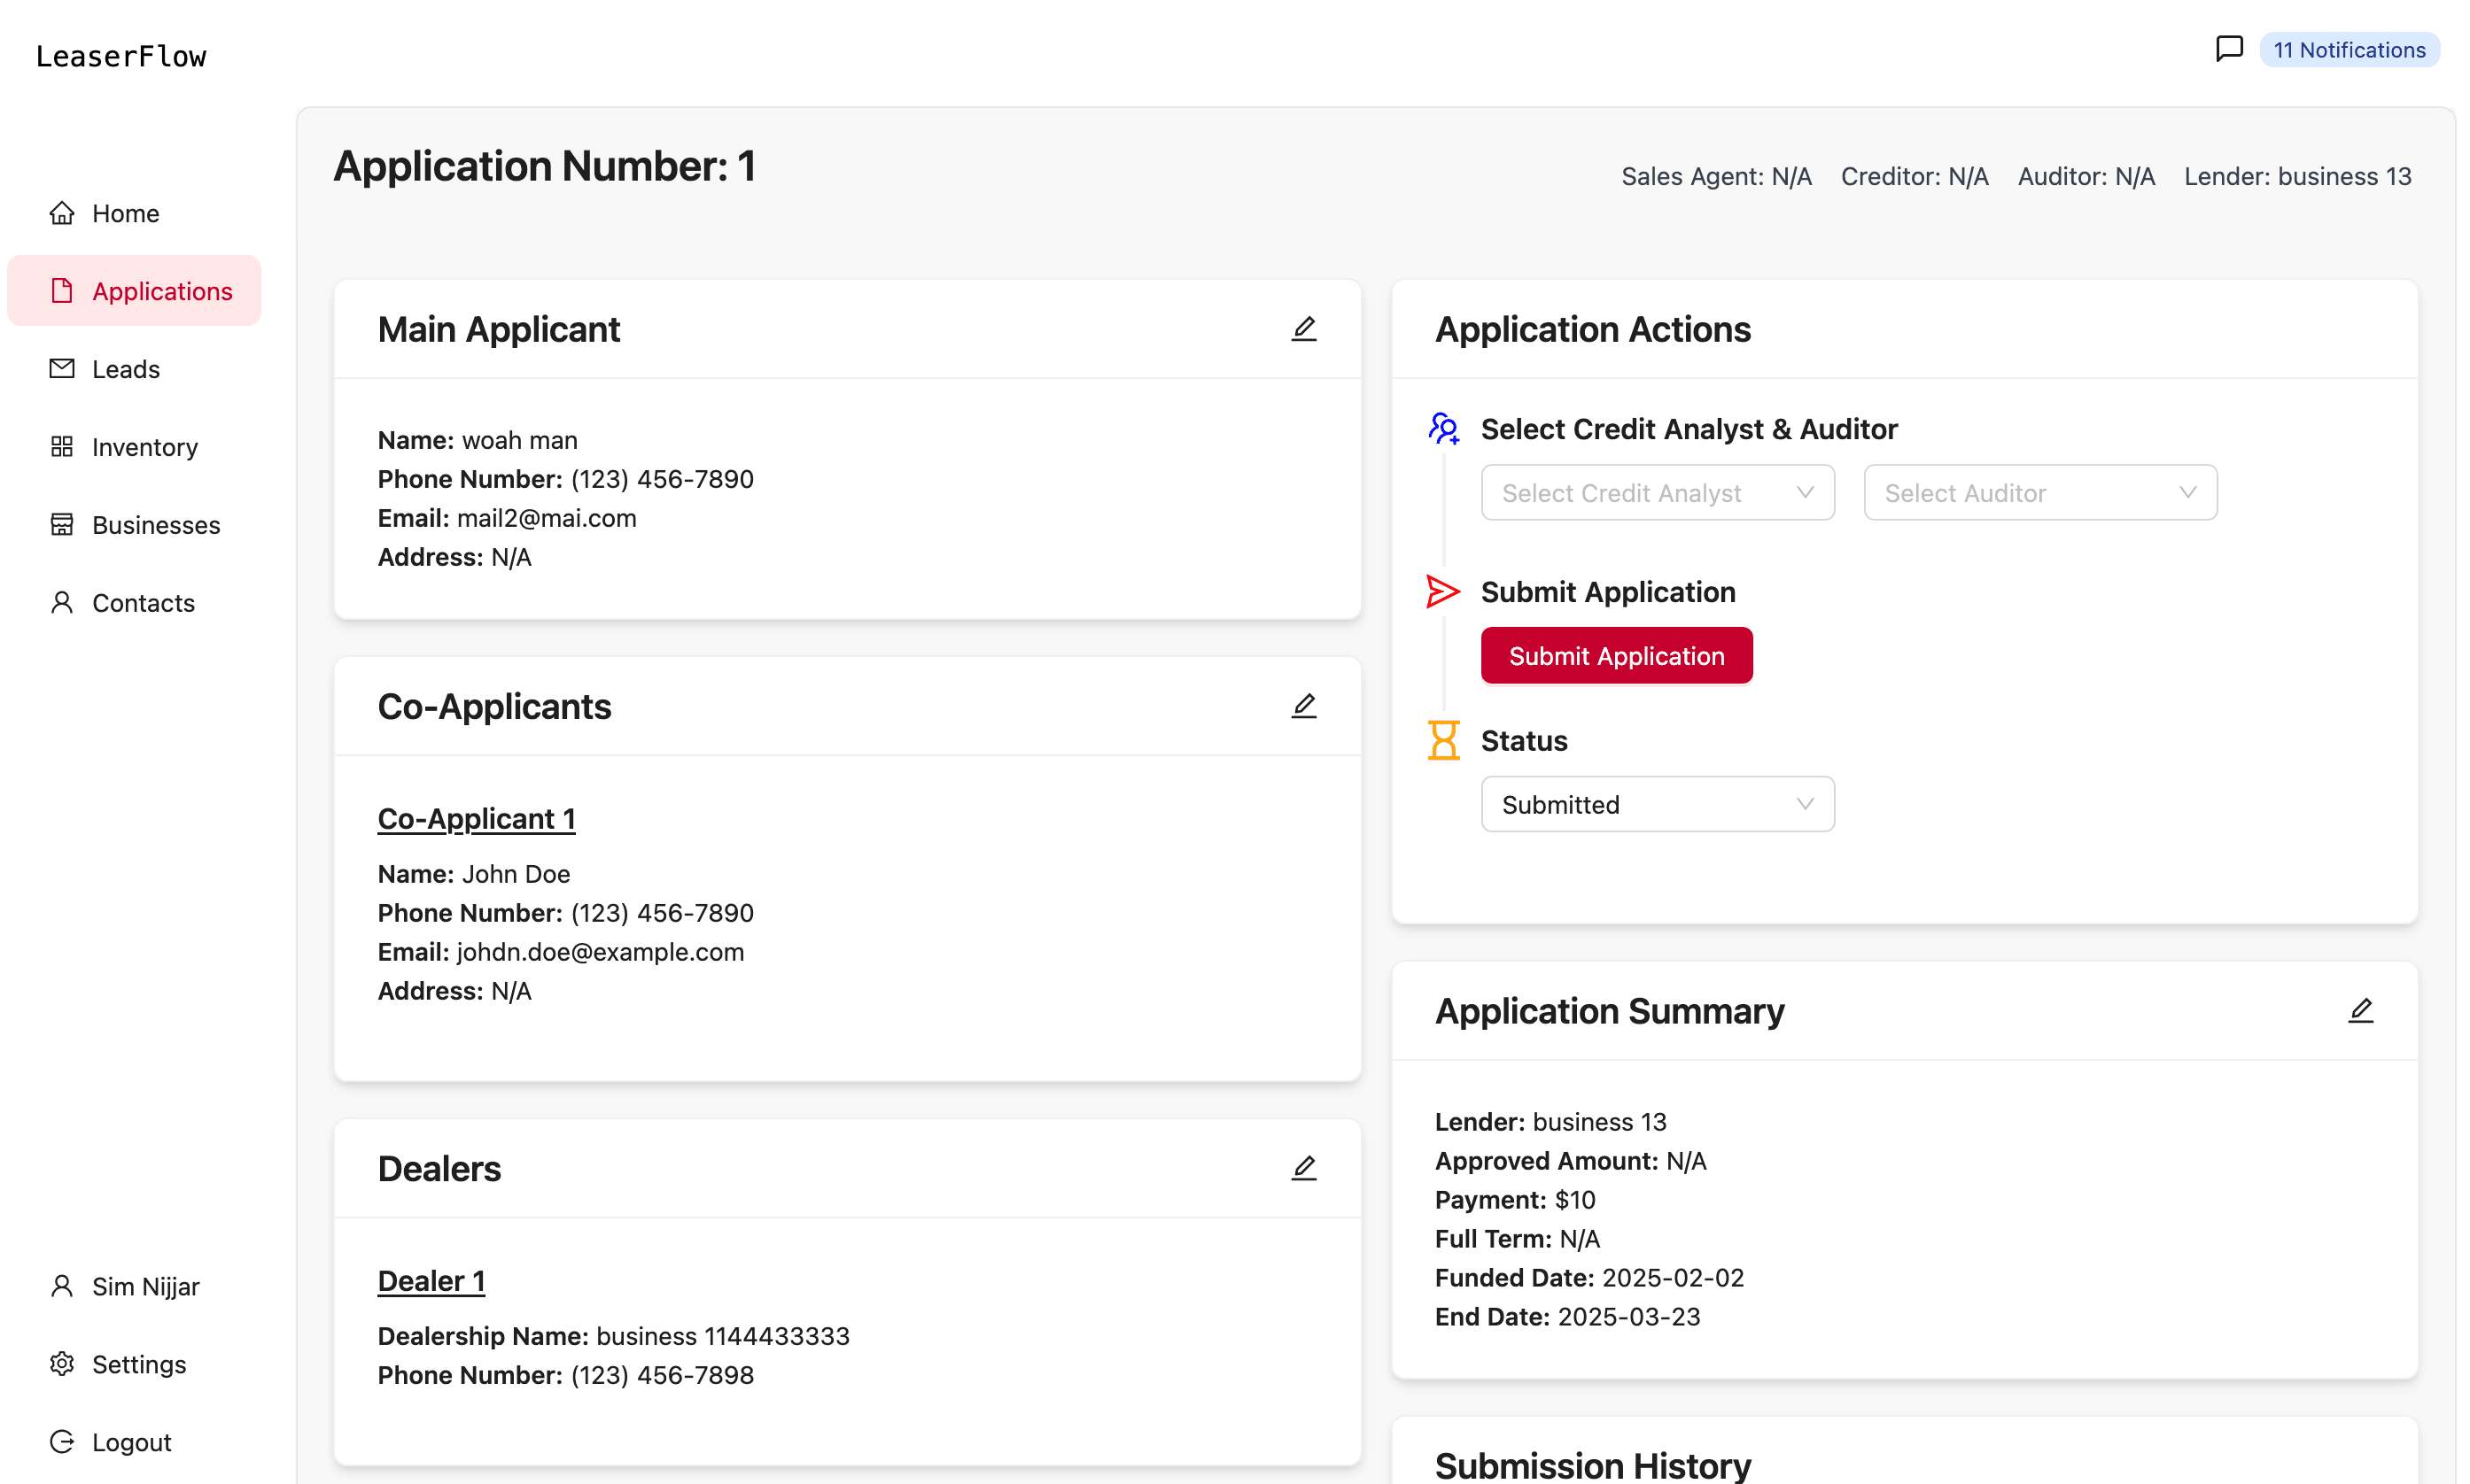
Task: Open the chat message icon in header
Action: [x=2229, y=49]
